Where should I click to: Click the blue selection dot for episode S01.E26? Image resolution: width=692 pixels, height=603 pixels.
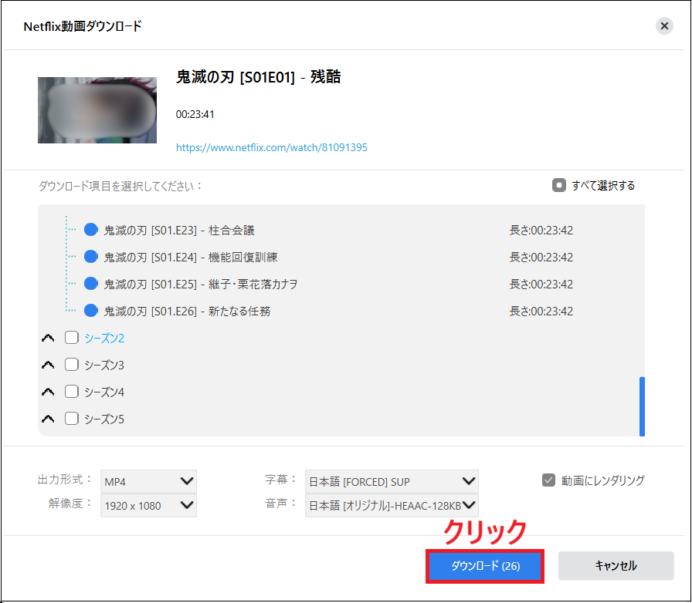(x=90, y=311)
